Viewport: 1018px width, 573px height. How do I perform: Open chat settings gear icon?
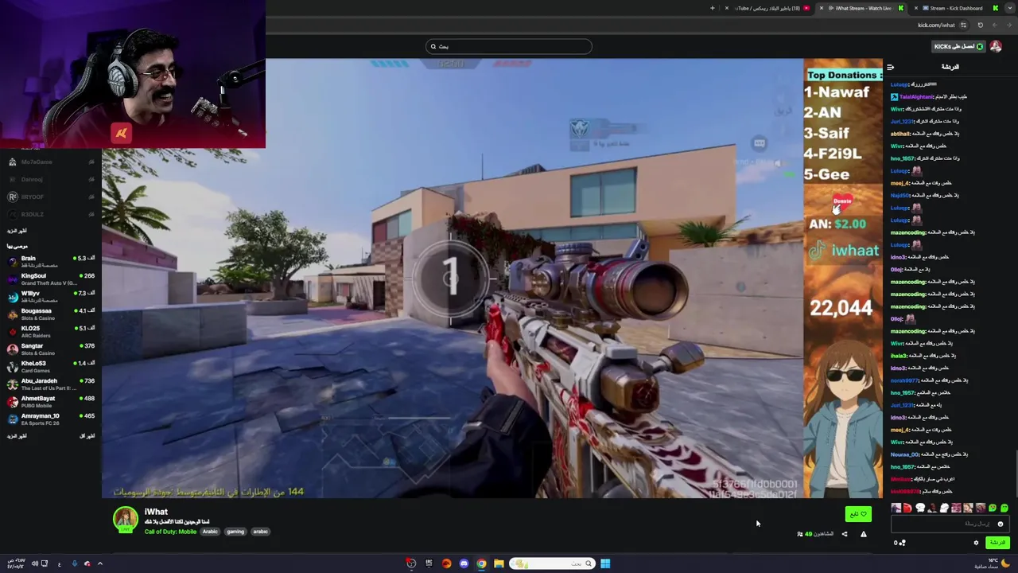pyautogui.click(x=976, y=543)
